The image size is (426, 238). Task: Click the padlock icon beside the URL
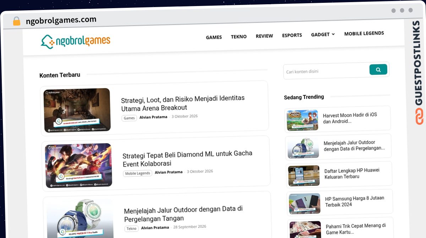(17, 21)
